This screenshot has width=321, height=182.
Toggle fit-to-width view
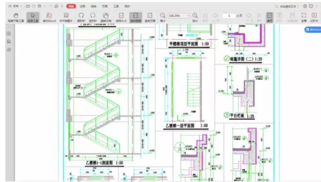(136, 18)
